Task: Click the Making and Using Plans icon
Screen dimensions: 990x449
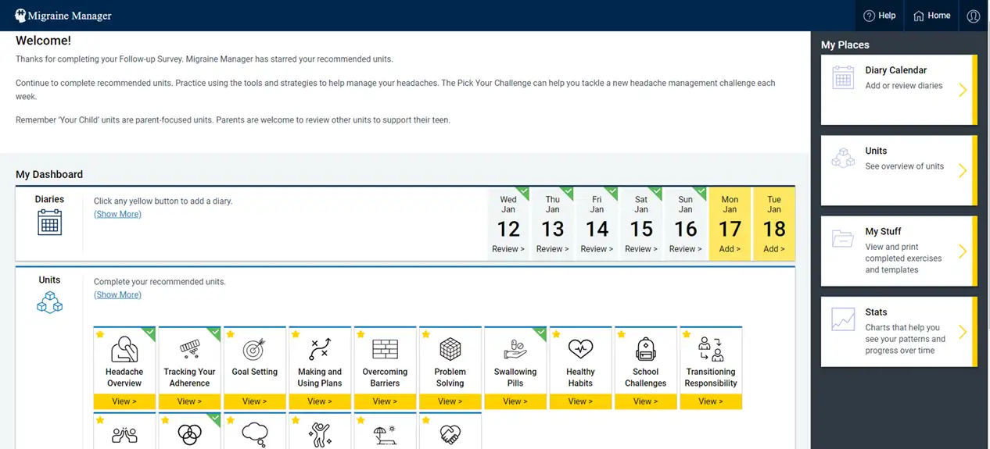Action: pos(320,349)
